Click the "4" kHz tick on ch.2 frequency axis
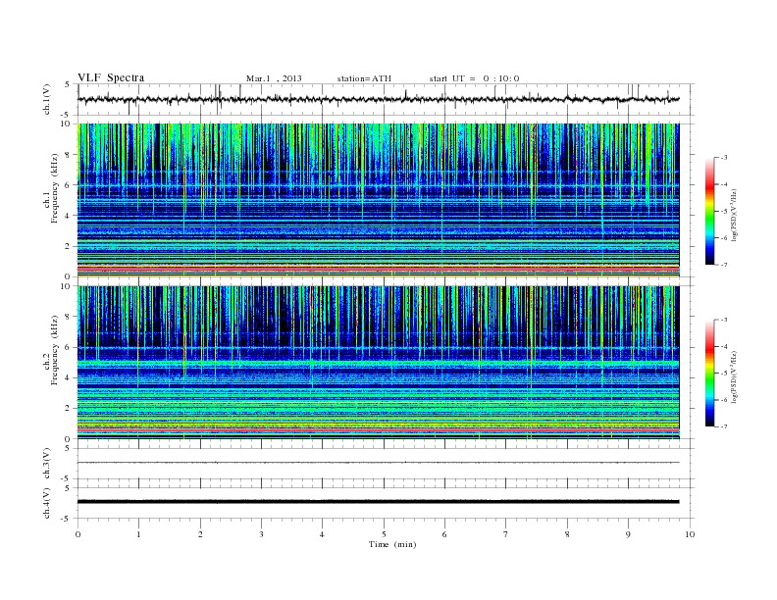 pos(69,378)
